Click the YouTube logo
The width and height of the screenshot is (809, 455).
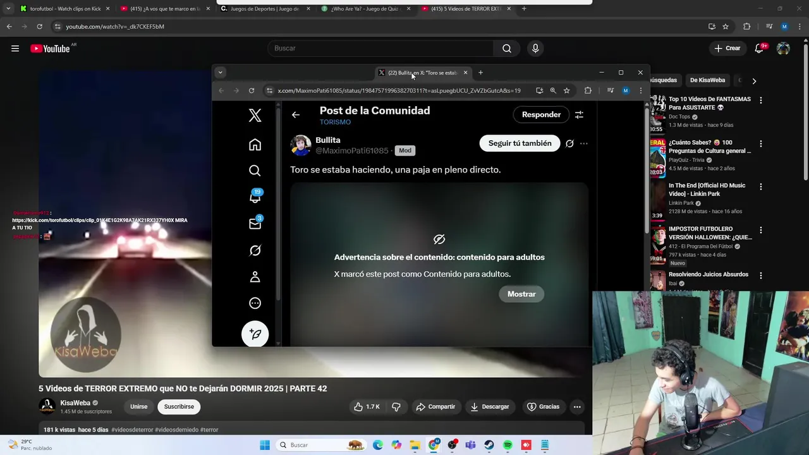[50, 49]
